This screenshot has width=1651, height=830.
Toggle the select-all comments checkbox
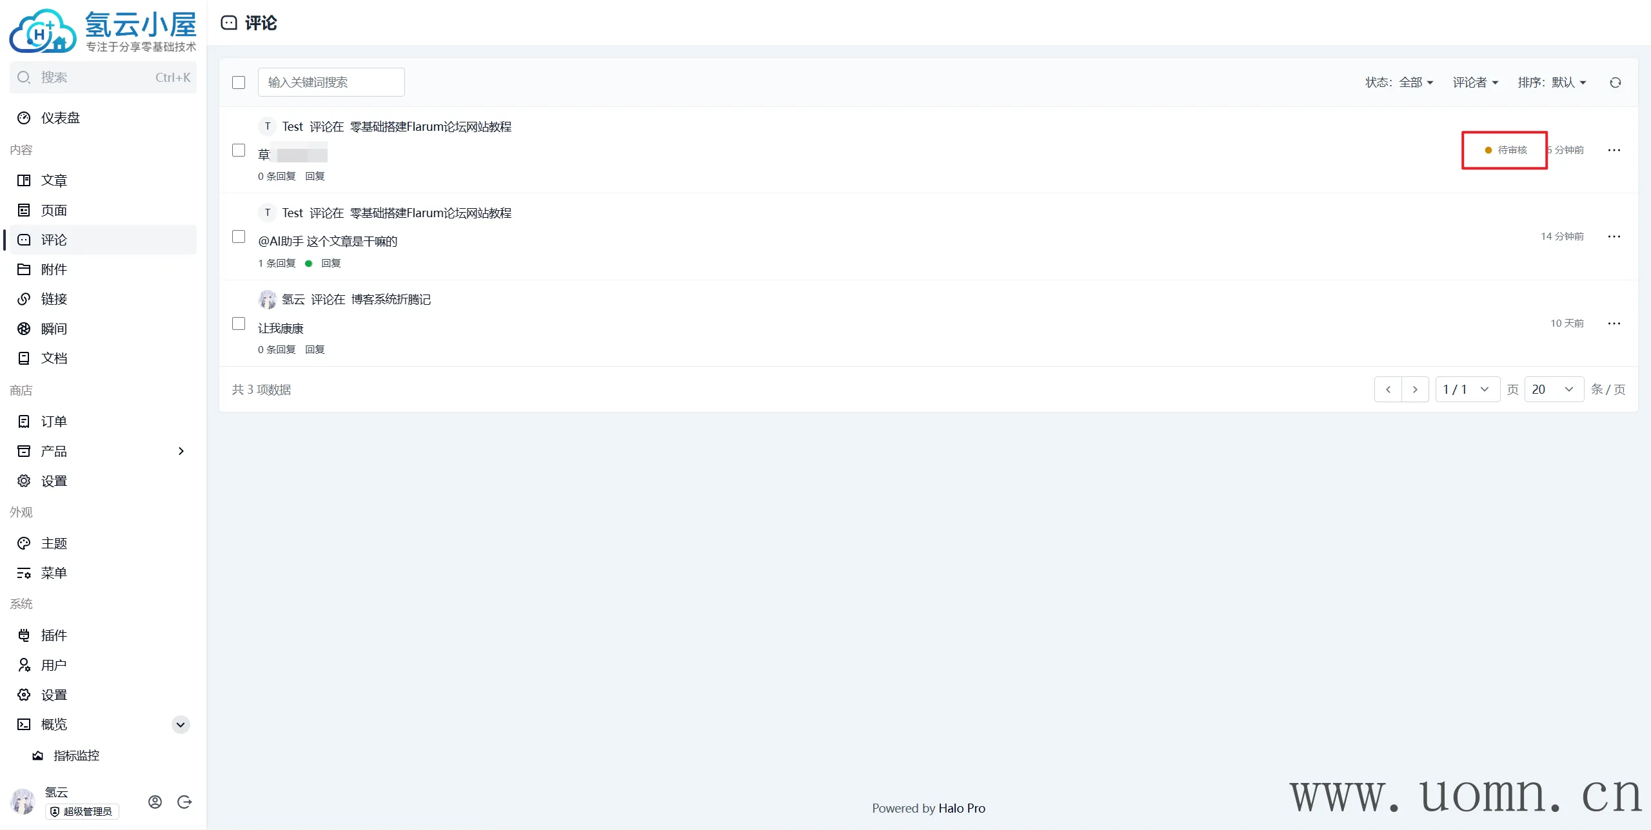click(239, 82)
